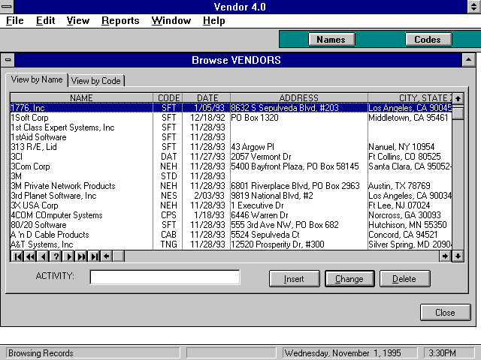481x360 pixels.
Task: Jump to last record navigation button
Action: (x=95, y=256)
